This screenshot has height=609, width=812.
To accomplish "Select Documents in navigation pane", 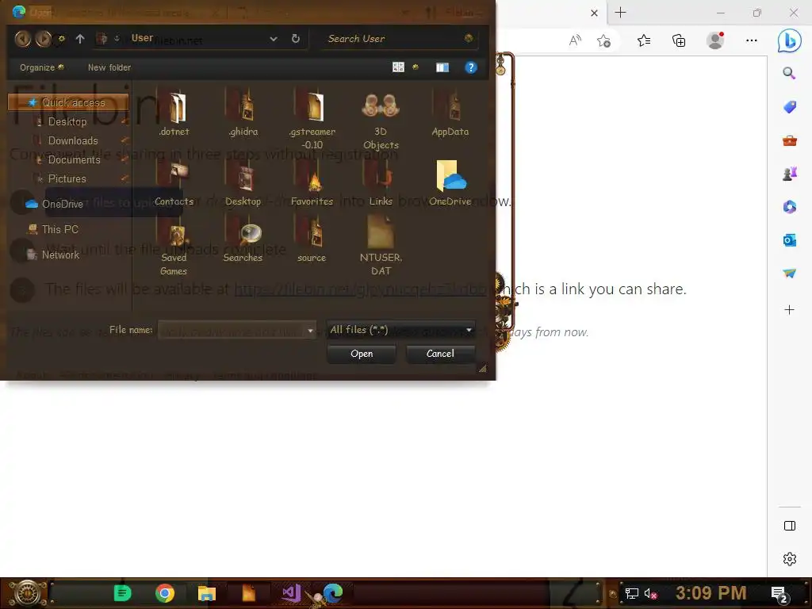I will coord(74,160).
